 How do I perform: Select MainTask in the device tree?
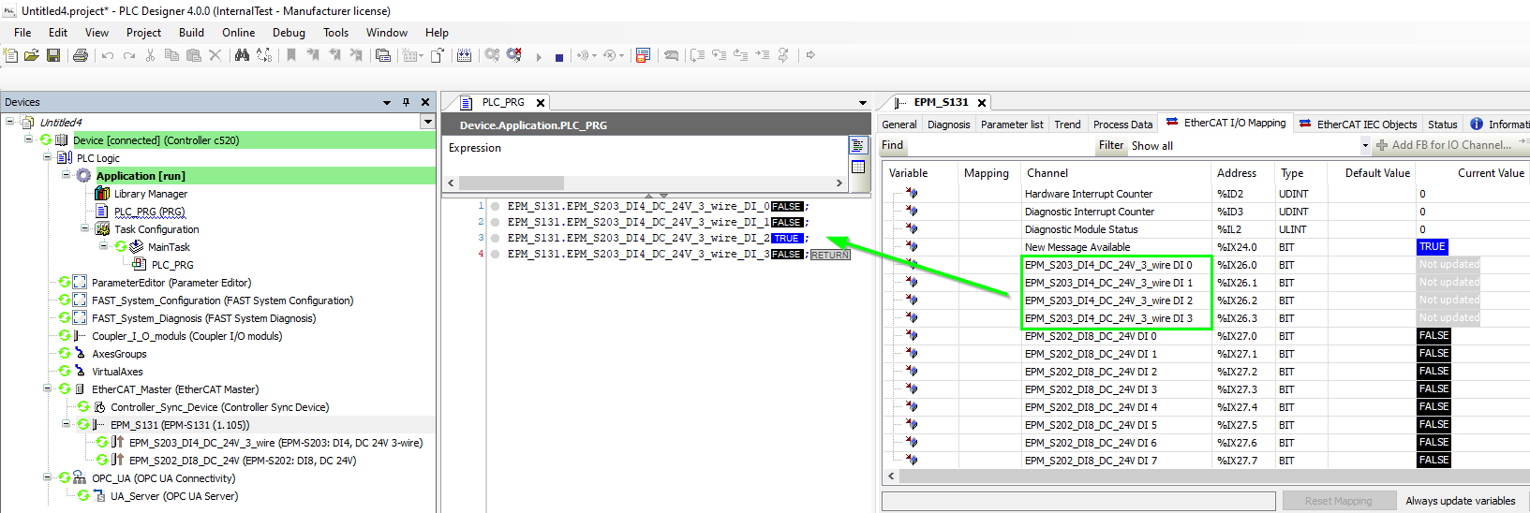point(169,246)
